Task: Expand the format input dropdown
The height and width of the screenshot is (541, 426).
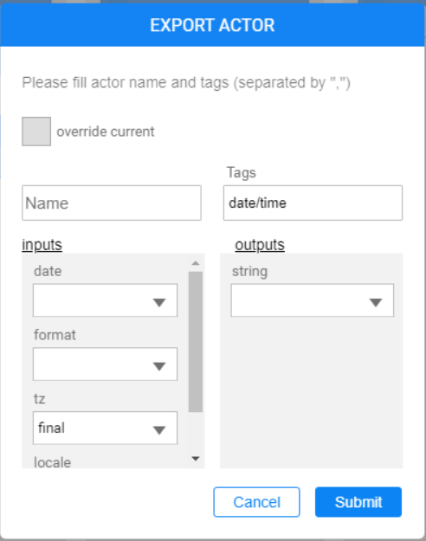Action: pyautogui.click(x=105, y=364)
